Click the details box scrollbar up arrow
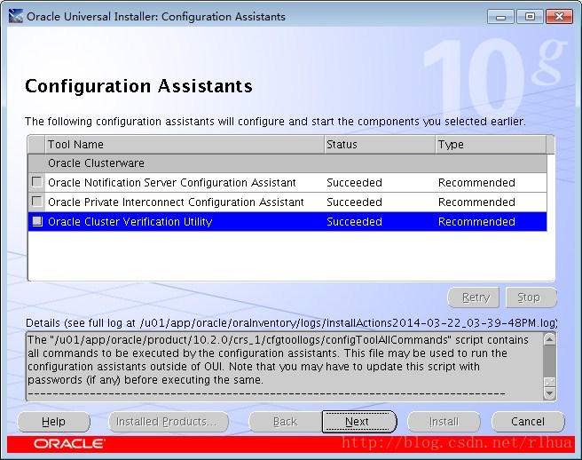 coord(549,339)
